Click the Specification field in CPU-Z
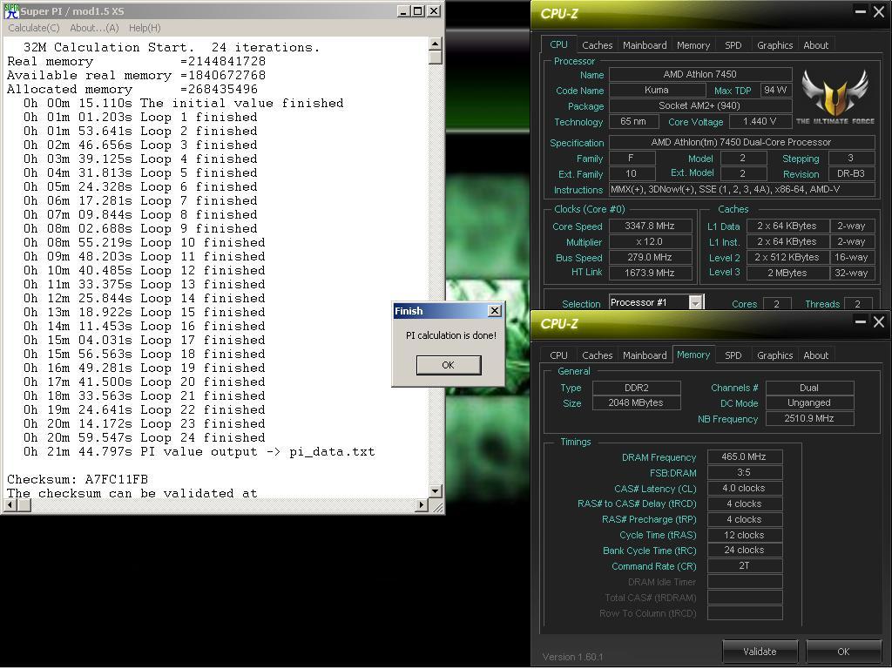 click(x=742, y=142)
